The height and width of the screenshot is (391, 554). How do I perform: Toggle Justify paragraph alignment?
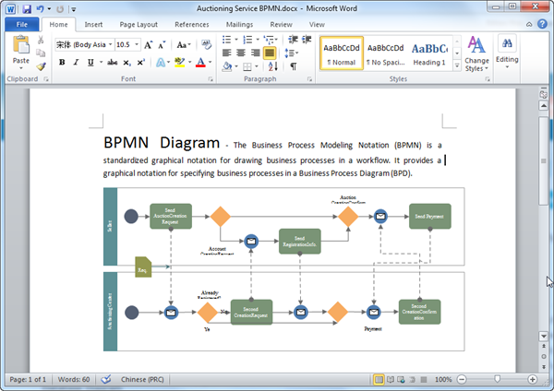270,53
